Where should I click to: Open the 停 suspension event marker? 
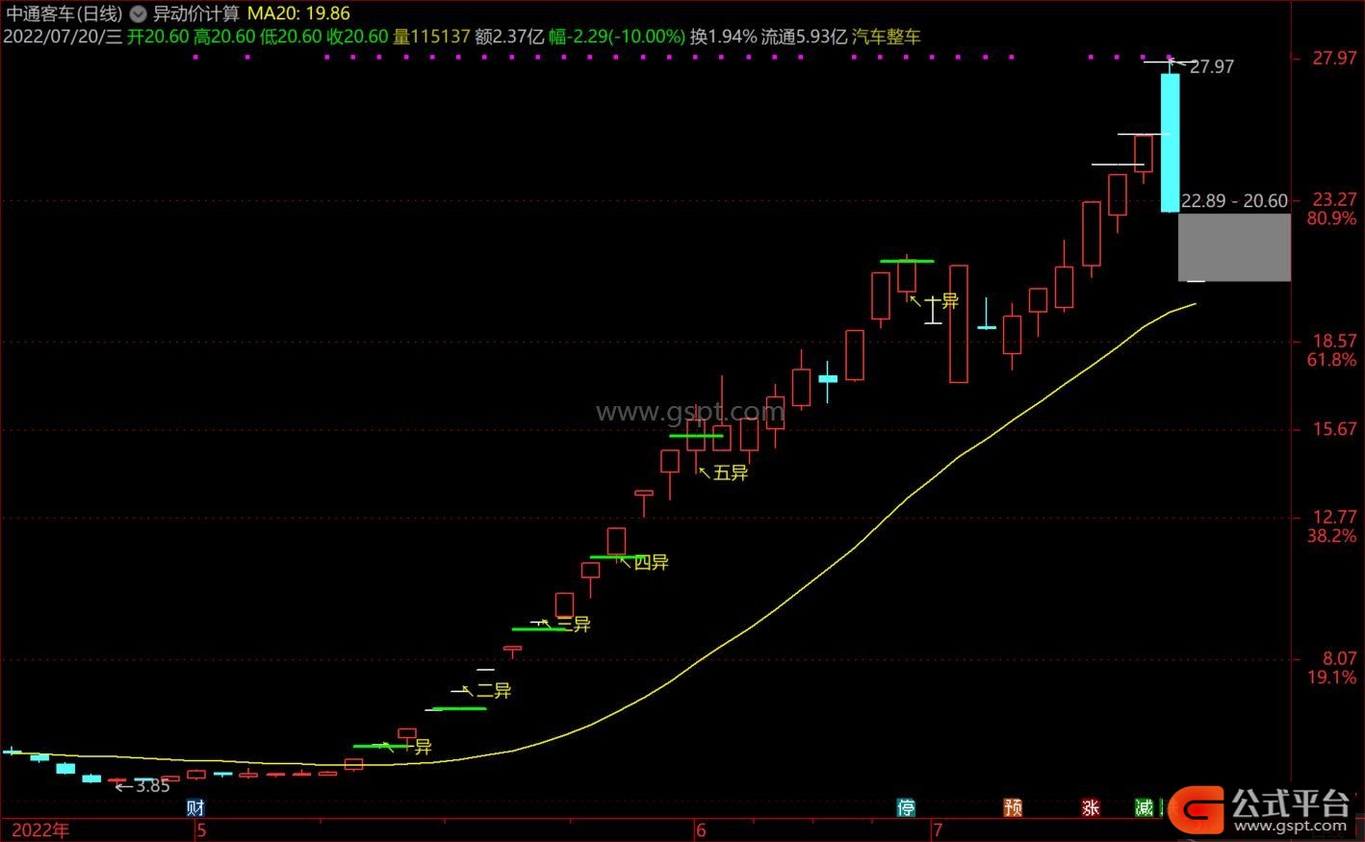coord(906,808)
